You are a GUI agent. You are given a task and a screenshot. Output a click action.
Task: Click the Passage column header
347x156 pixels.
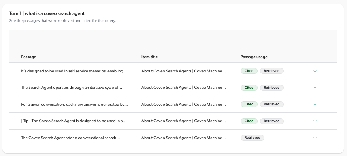[x=28, y=57]
